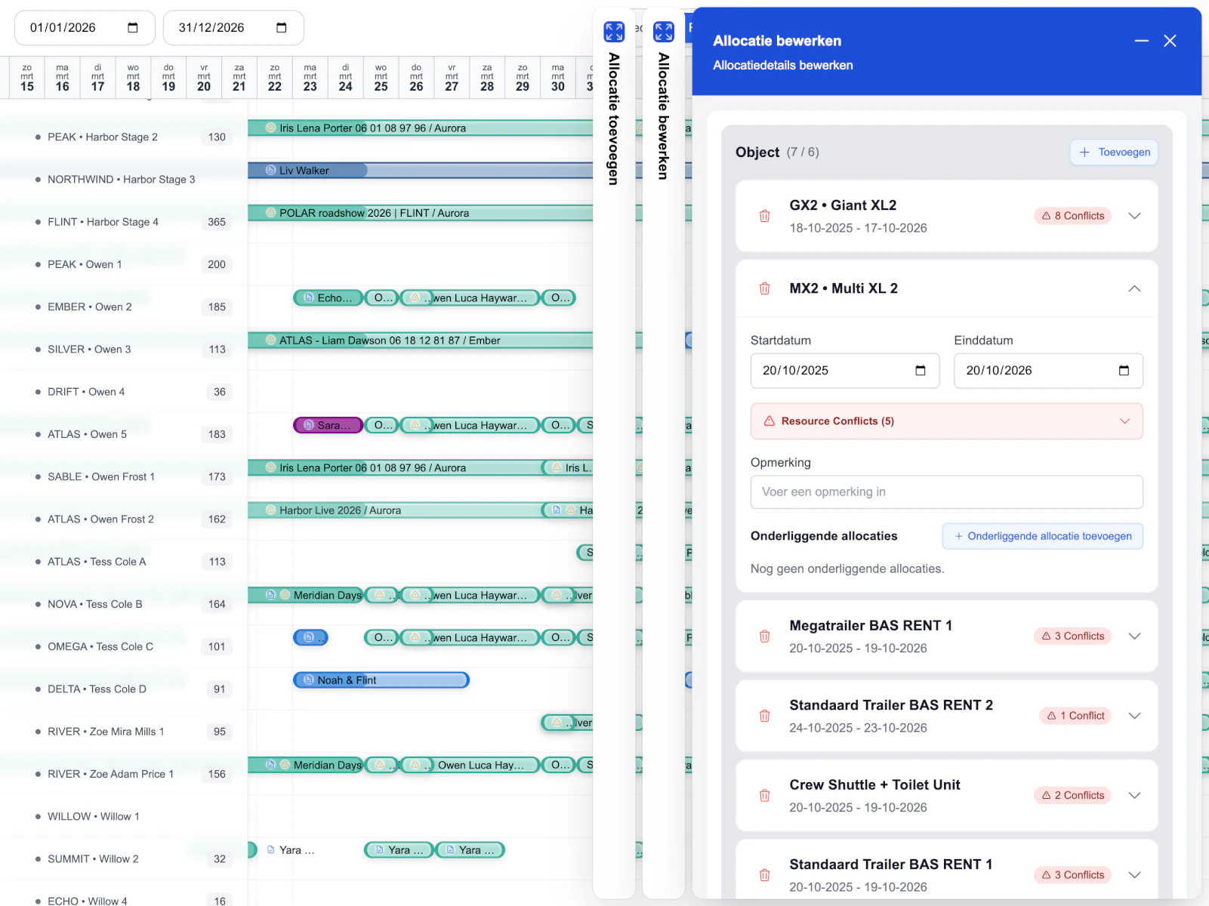This screenshot has height=906, width=1209.
Task: Open the purple Sara allocation chip
Action: coord(328,426)
